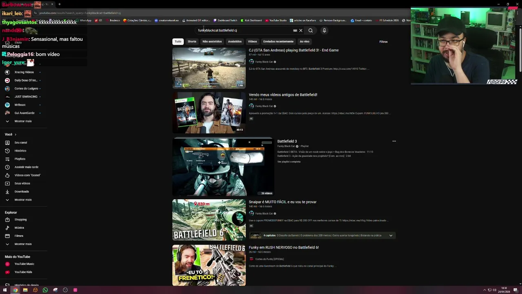Open the Você section chevron

pyautogui.click(x=15, y=134)
